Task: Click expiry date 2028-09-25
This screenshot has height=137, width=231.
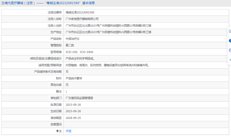Action: pos(73,118)
